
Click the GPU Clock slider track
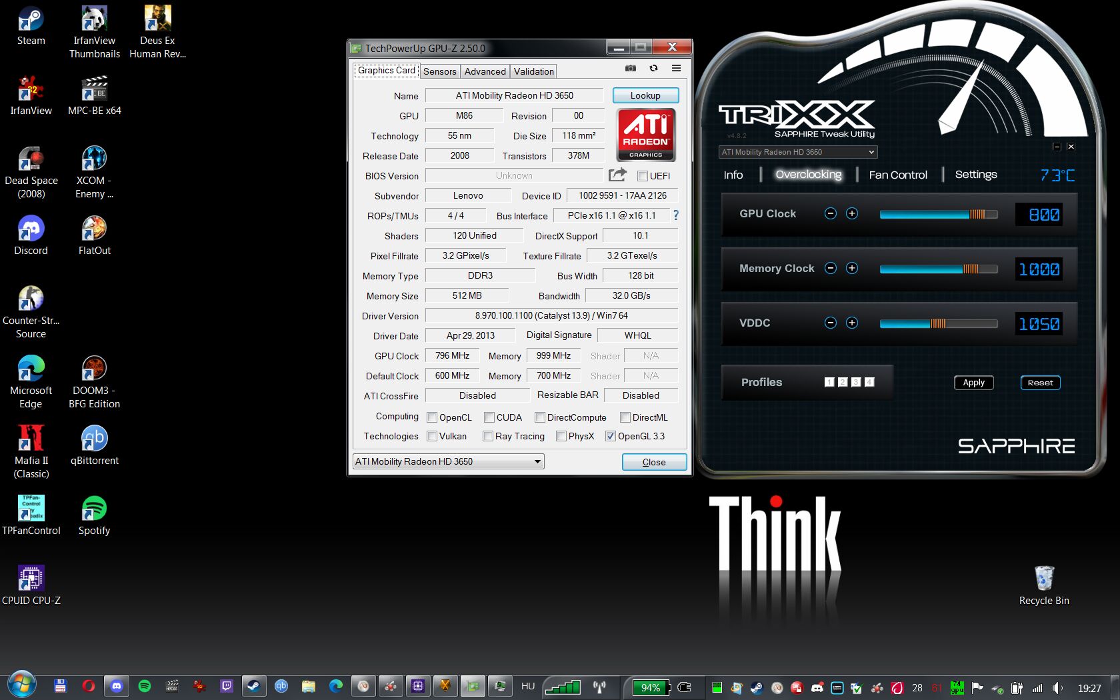click(x=939, y=214)
